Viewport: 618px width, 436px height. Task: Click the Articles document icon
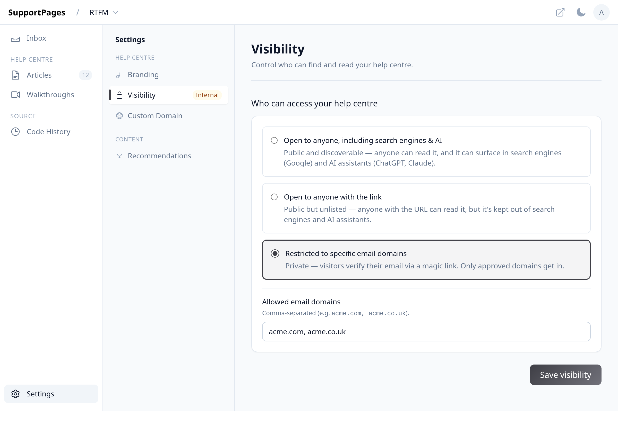[x=15, y=75]
